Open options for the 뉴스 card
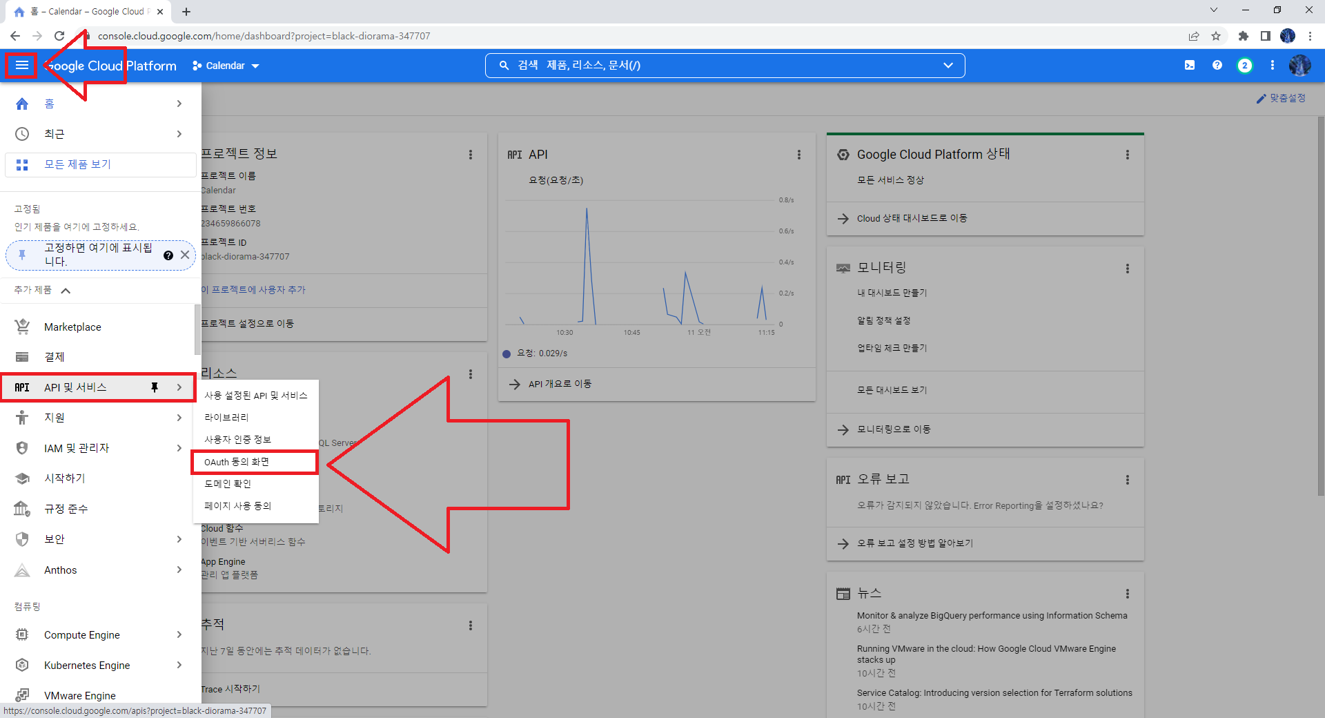 (1128, 594)
